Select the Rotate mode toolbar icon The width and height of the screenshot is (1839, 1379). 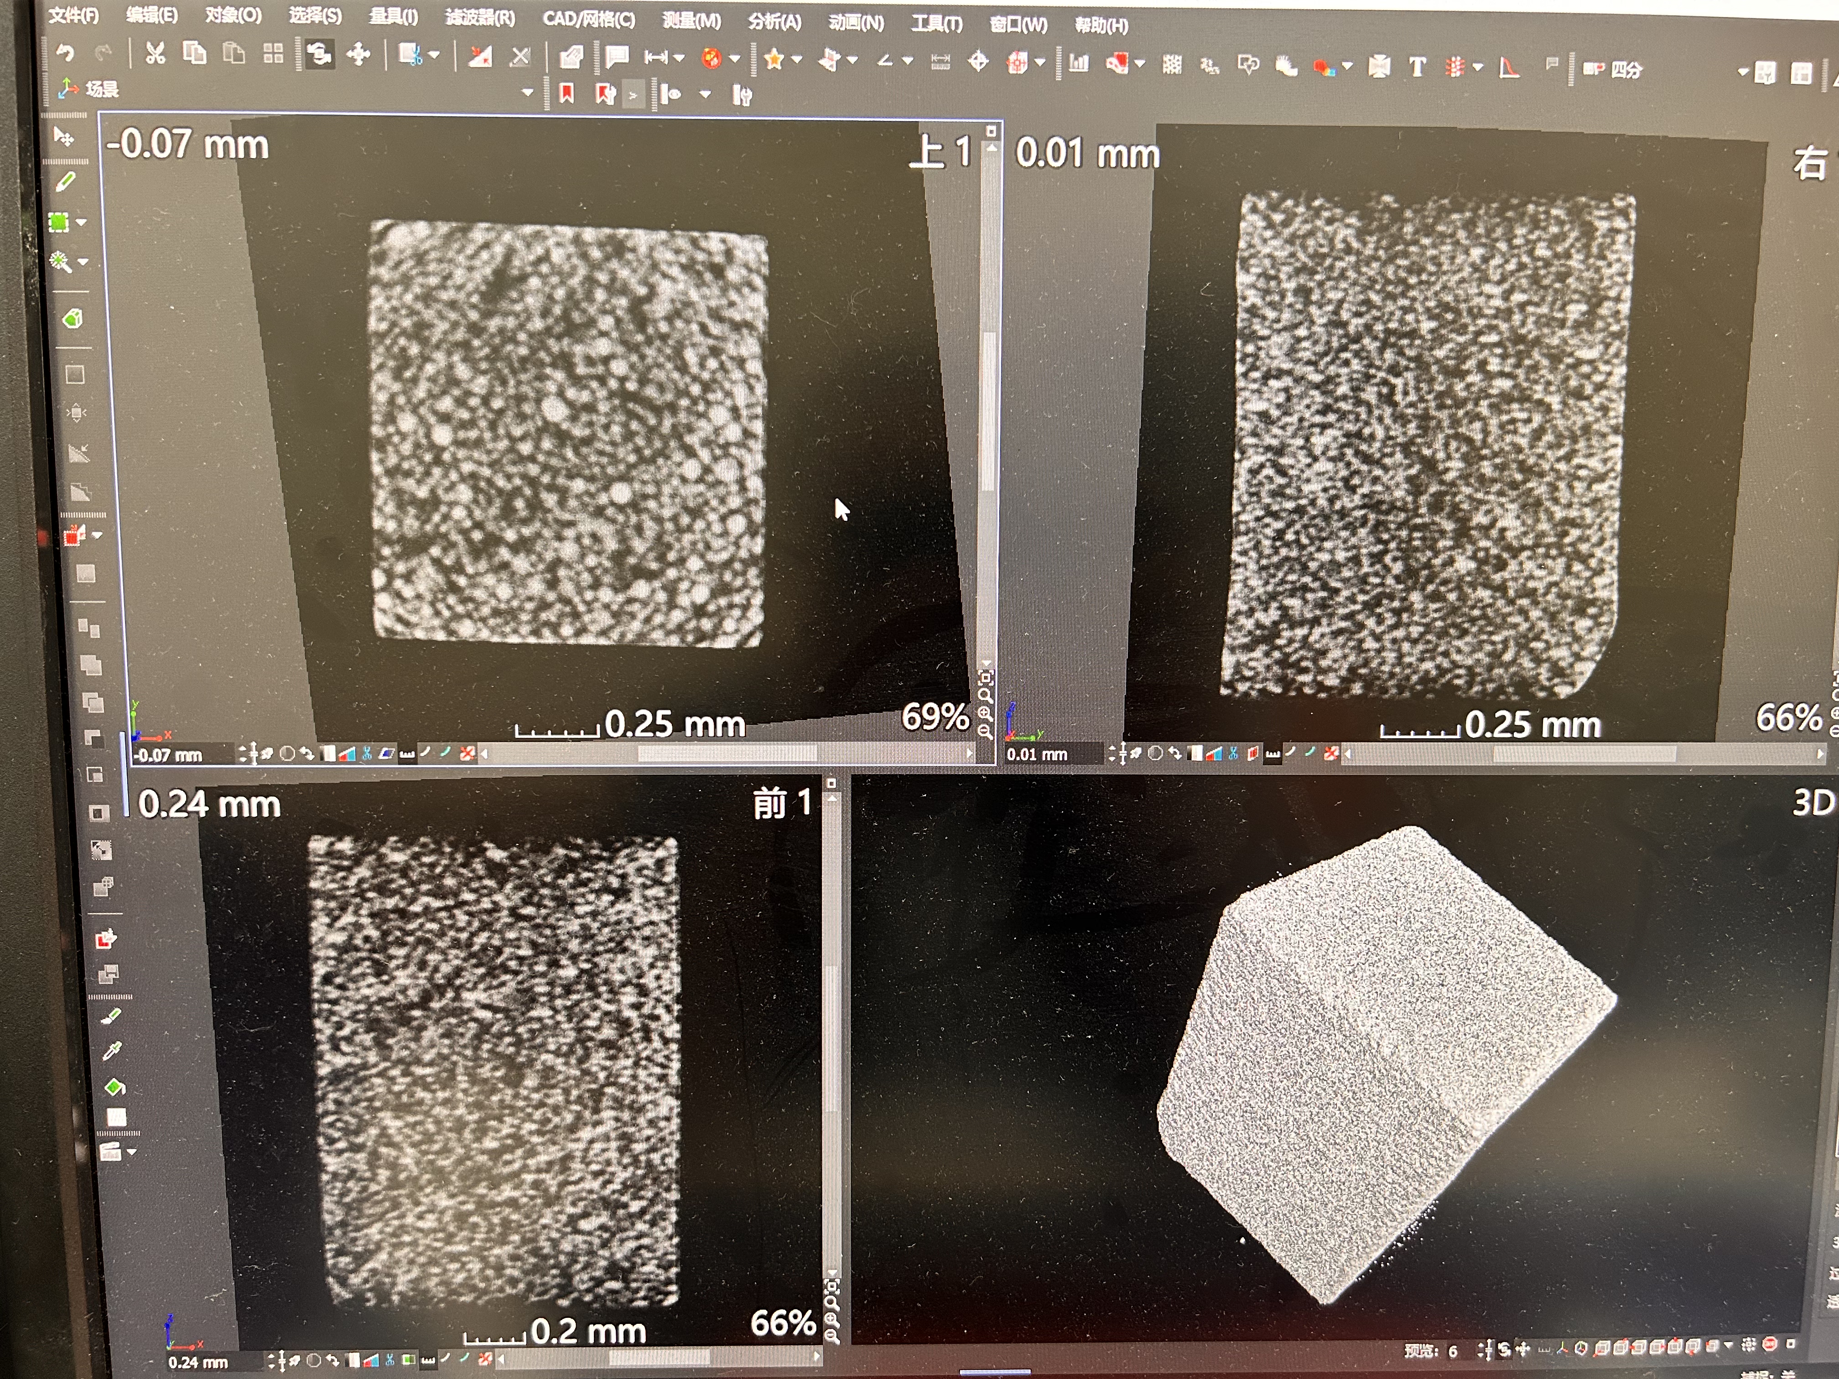319,55
